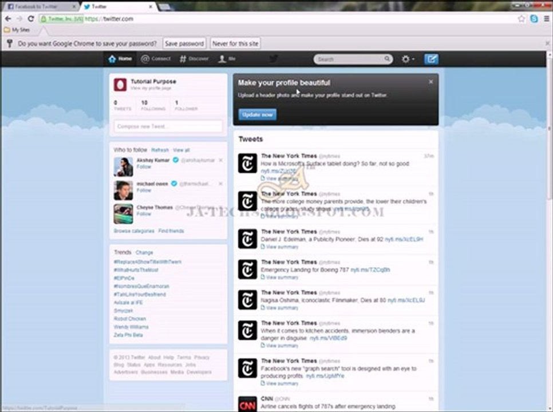
Task: Click the Compose new Tweet box
Action: [168, 126]
